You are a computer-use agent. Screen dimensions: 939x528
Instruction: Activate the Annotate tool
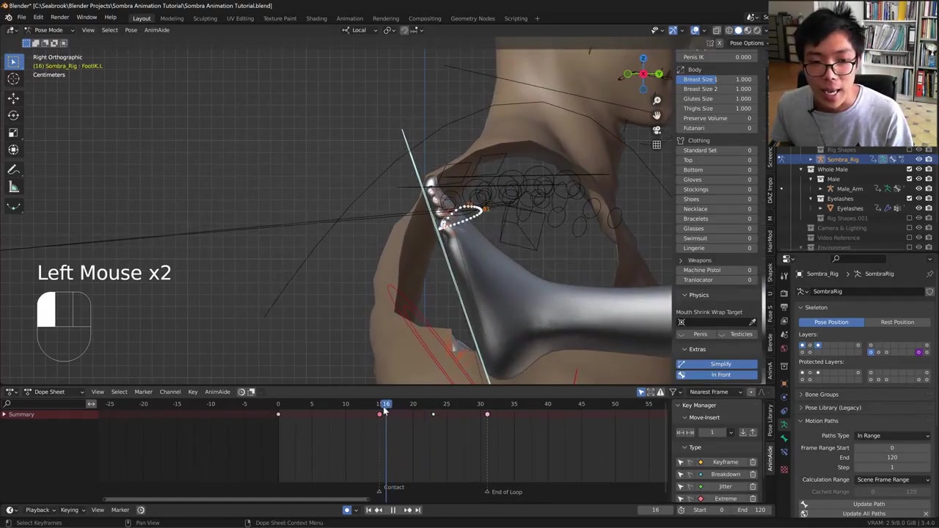tap(13, 169)
